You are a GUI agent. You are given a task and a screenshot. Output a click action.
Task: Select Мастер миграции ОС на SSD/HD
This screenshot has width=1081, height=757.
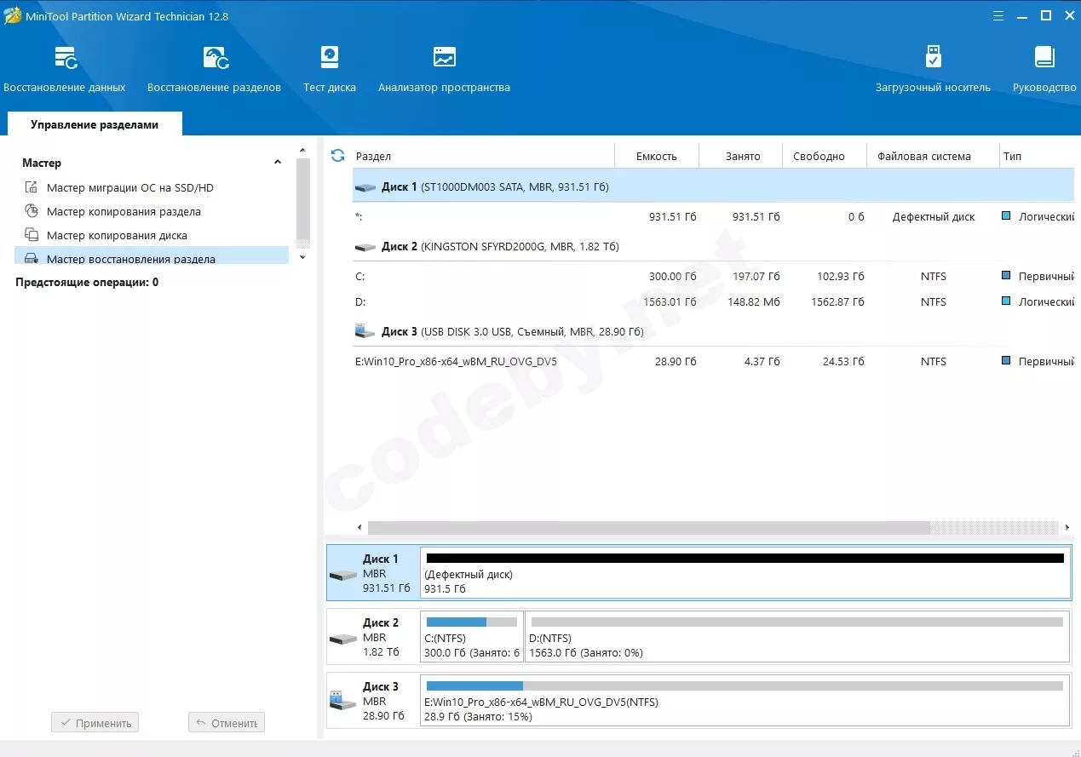(129, 187)
